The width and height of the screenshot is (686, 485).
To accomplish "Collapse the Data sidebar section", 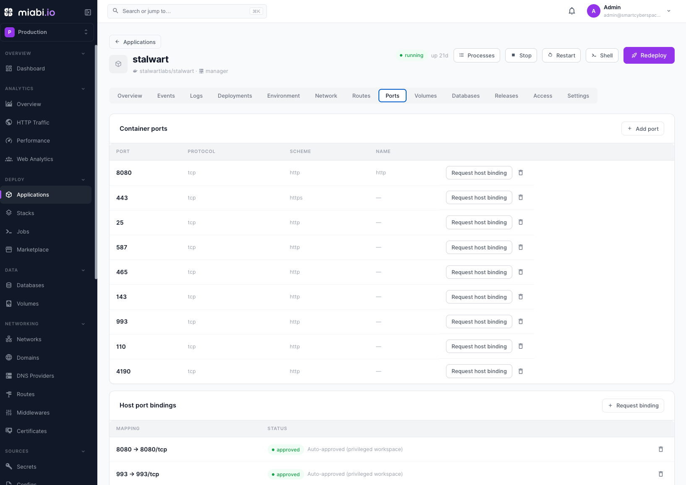I will click(83, 270).
